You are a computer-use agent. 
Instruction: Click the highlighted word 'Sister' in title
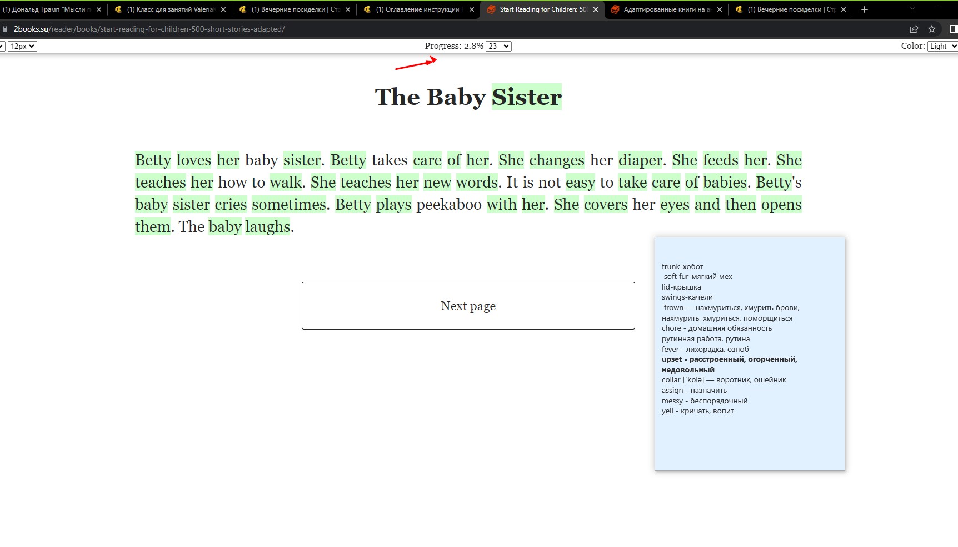(x=526, y=97)
